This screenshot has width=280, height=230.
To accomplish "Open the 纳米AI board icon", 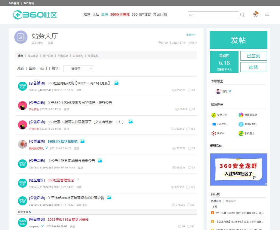I will tap(214, 133).
